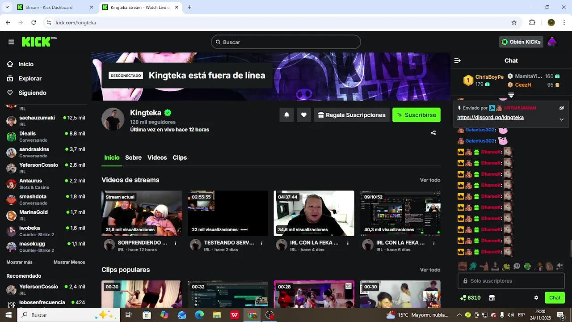Screen dimensions: 572x322
Task: Open browser extensions puzzle icon
Action: 532,22
